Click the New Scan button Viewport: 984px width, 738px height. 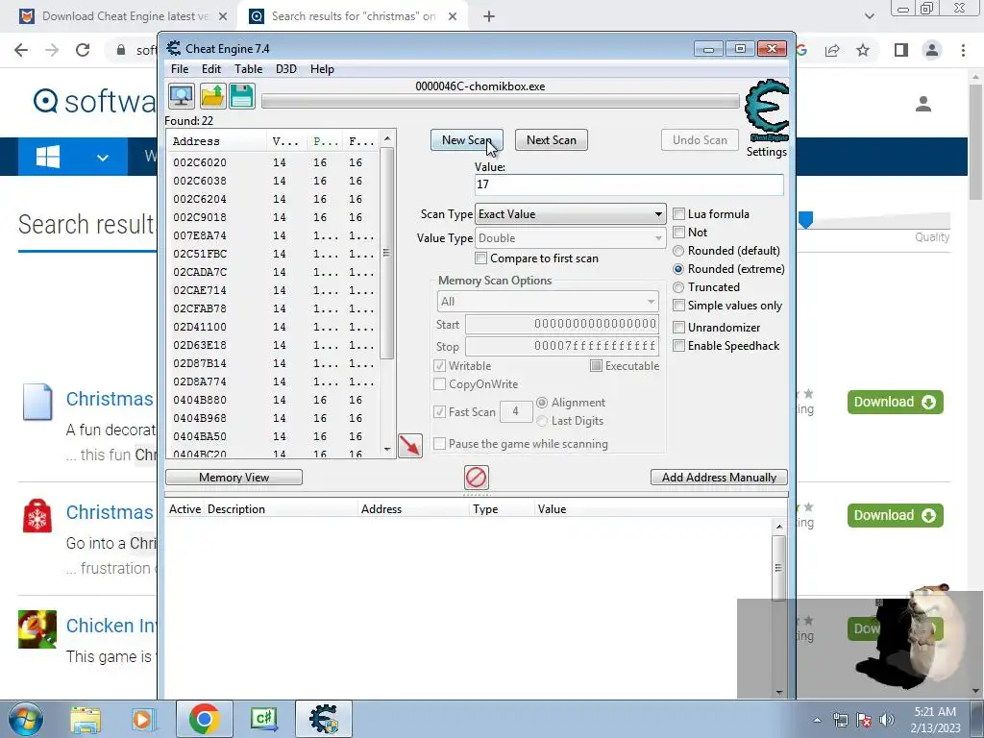[x=466, y=140]
